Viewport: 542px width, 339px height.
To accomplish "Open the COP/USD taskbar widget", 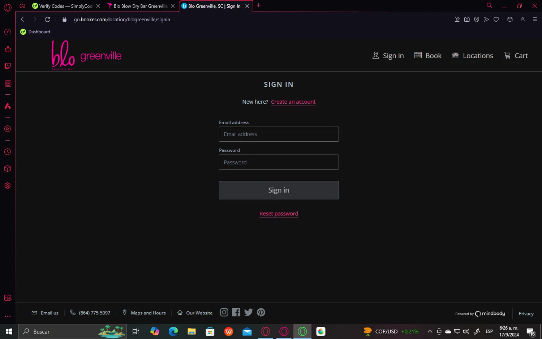I will [x=392, y=331].
